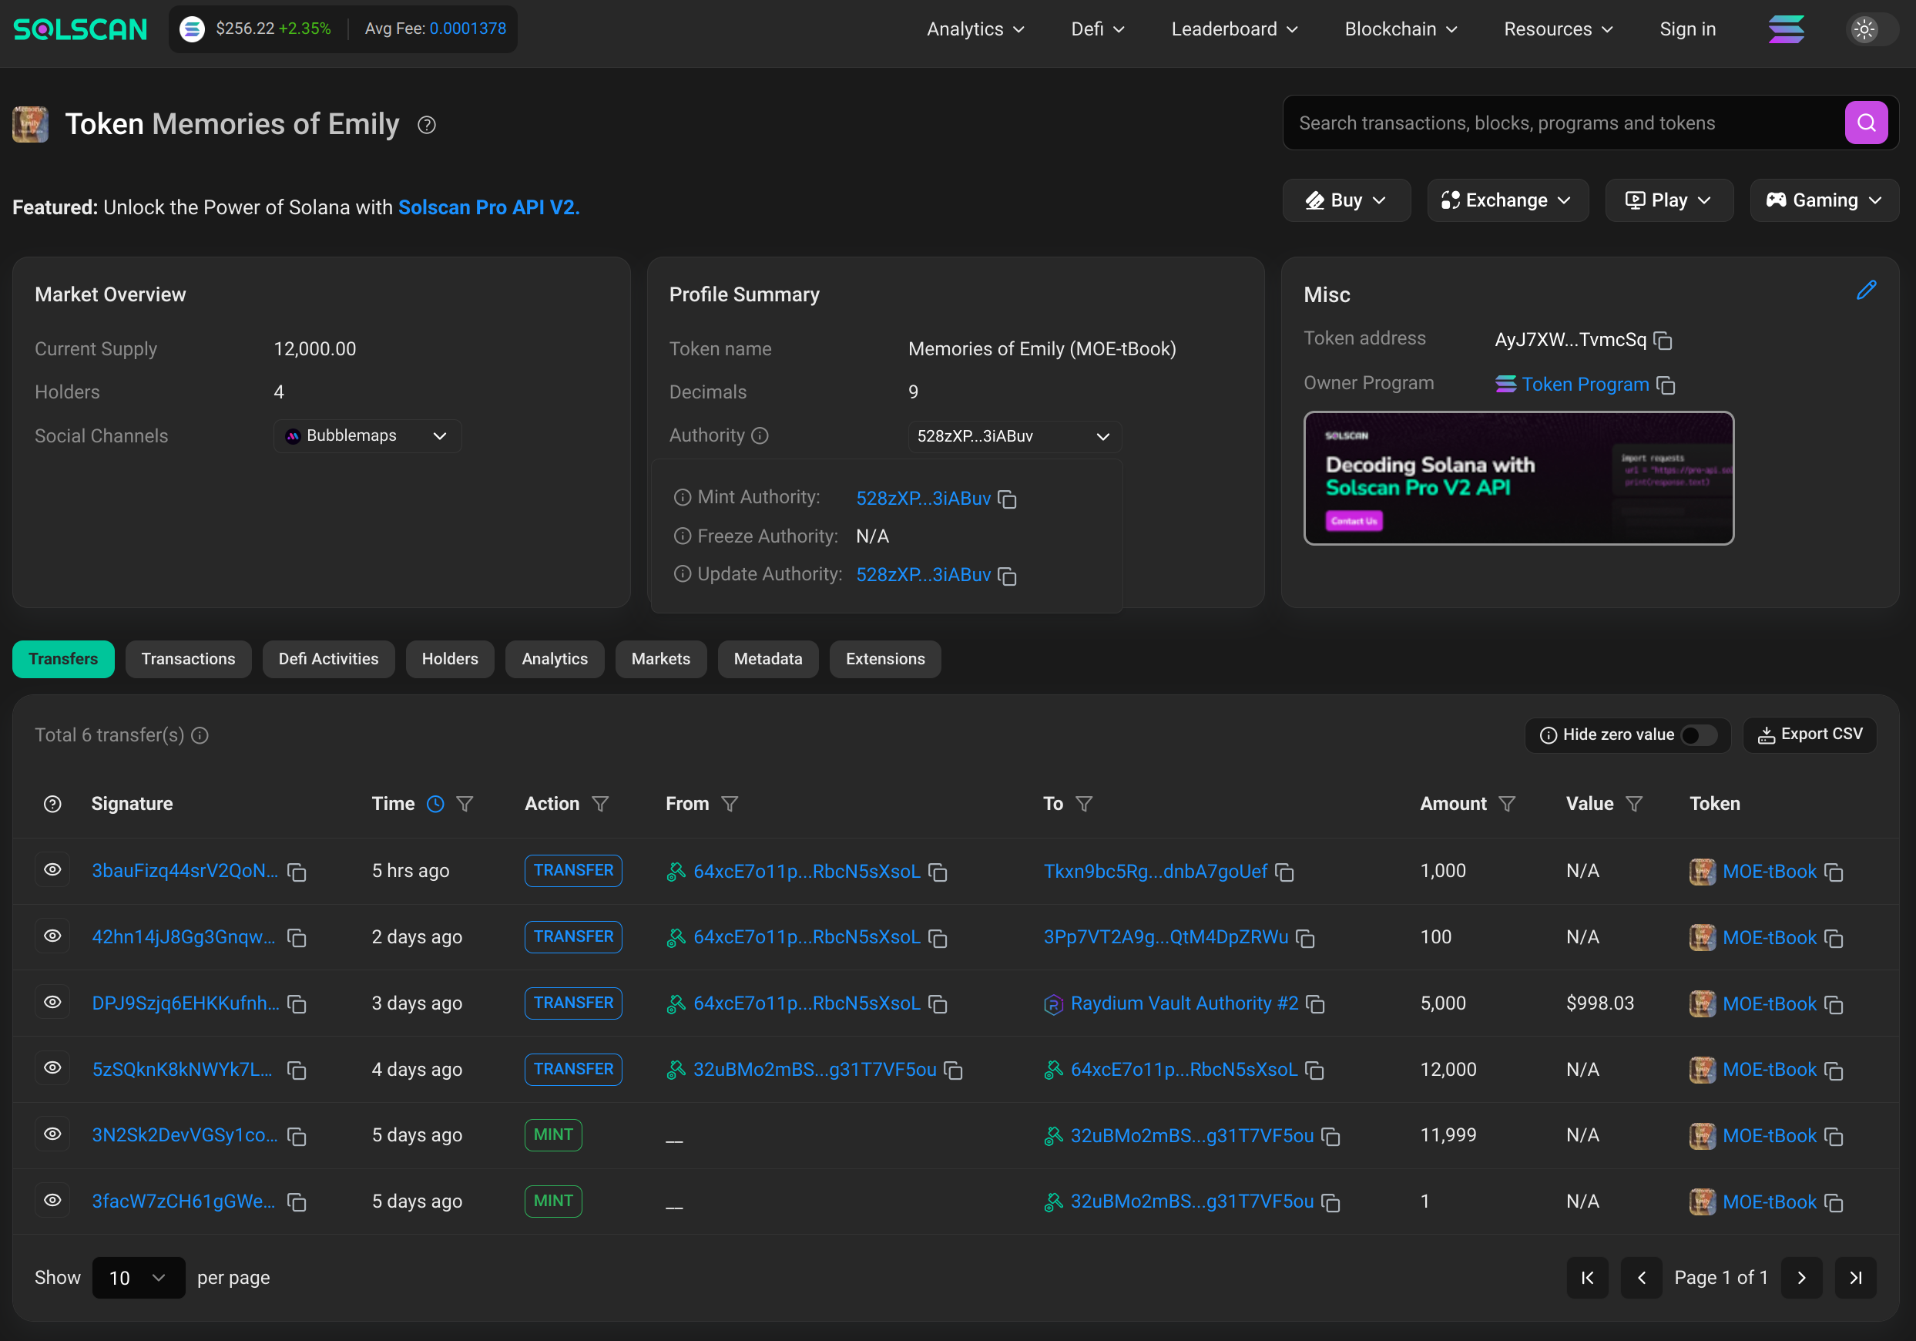Image resolution: width=1916 pixels, height=1341 pixels.
Task: Open the From column filter
Action: 730,803
